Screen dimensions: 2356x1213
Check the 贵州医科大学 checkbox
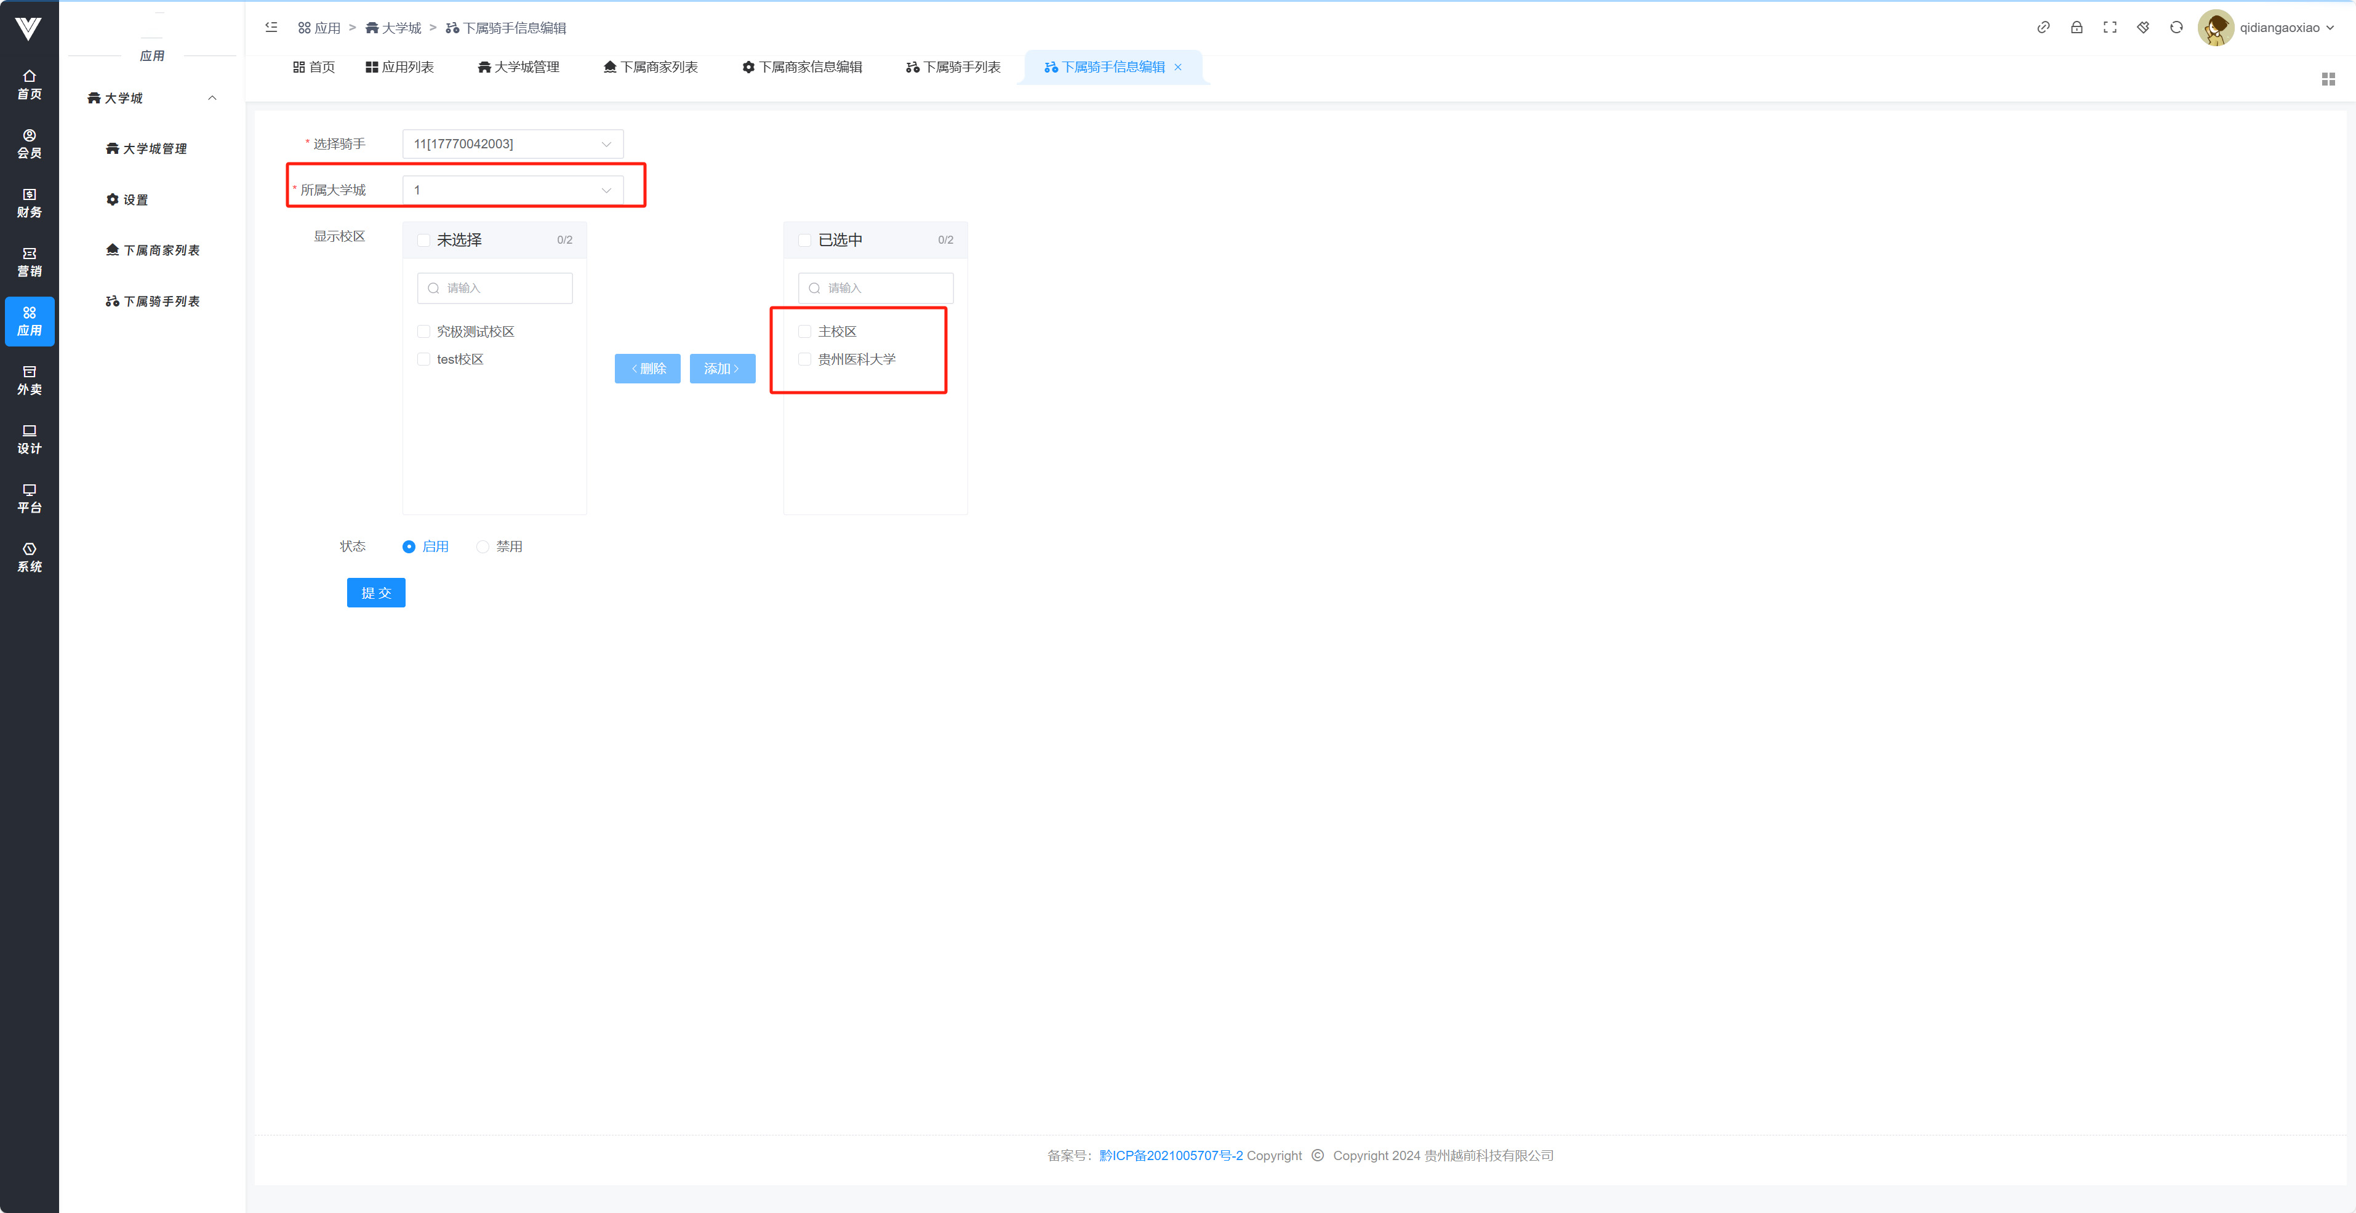pyautogui.click(x=805, y=359)
